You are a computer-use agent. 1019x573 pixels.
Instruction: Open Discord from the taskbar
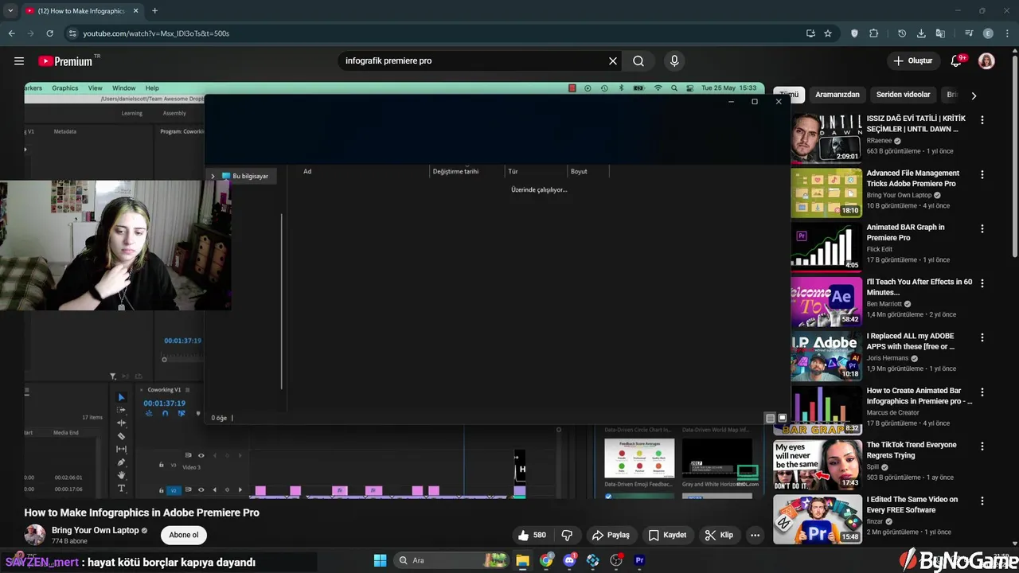click(x=569, y=560)
